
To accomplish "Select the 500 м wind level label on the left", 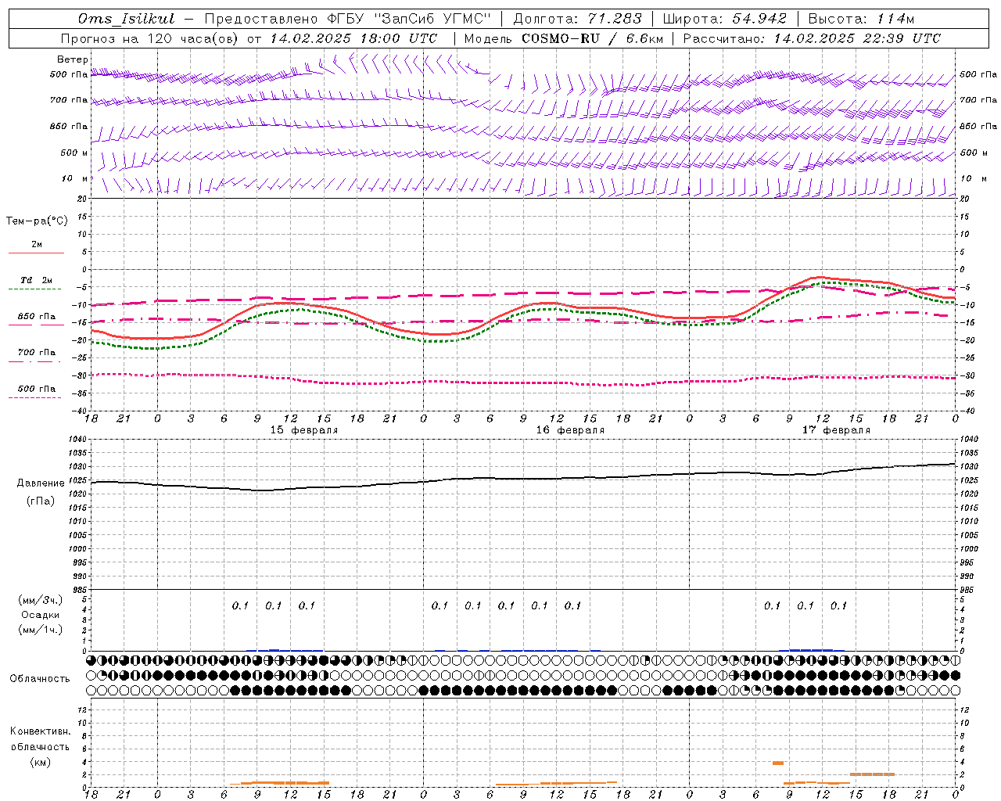I will pyautogui.click(x=74, y=153).
